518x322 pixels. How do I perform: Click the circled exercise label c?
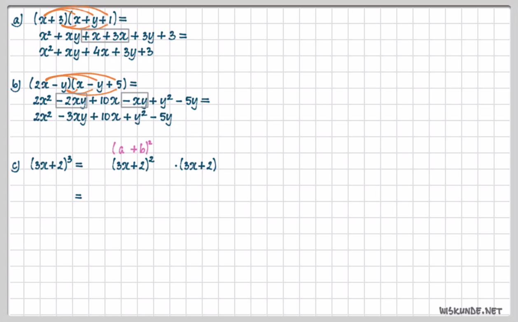(x=16, y=165)
